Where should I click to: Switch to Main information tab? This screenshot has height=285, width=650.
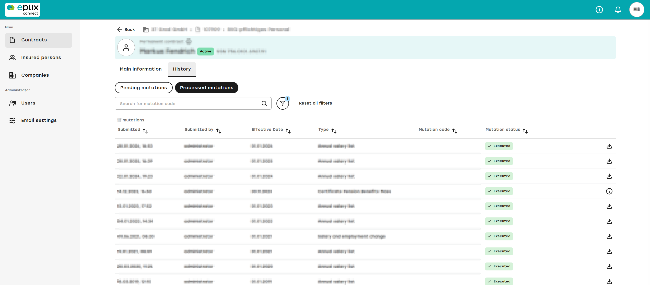141,69
